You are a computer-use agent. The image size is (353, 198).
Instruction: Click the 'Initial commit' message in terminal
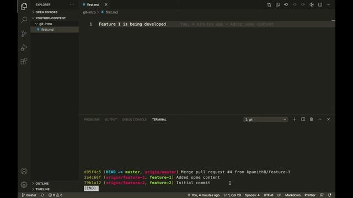(193, 183)
